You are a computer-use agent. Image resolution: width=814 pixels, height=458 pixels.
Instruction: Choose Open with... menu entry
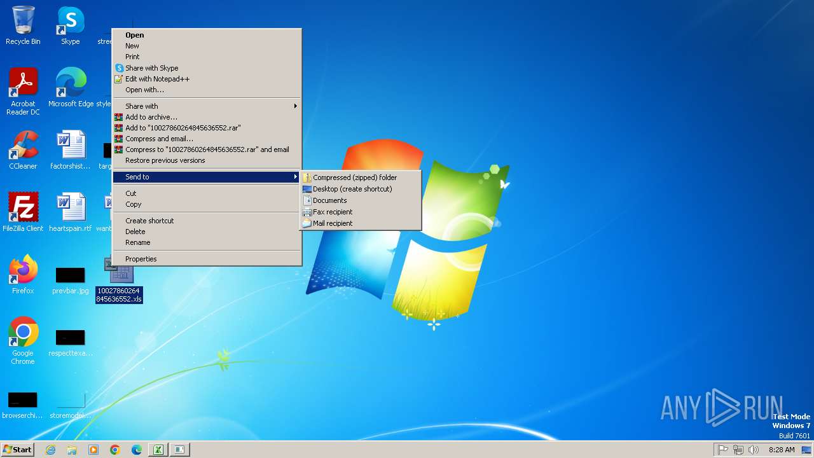(207, 90)
